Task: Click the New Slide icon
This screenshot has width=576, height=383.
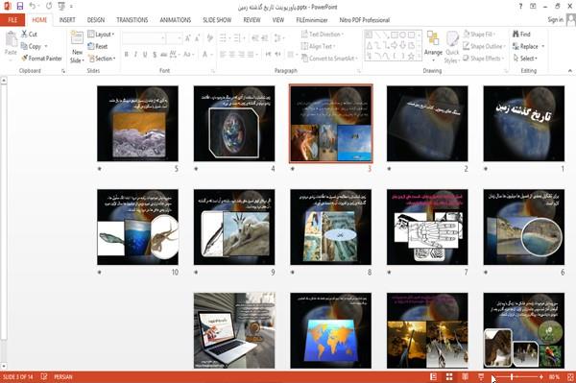Action: (x=77, y=37)
